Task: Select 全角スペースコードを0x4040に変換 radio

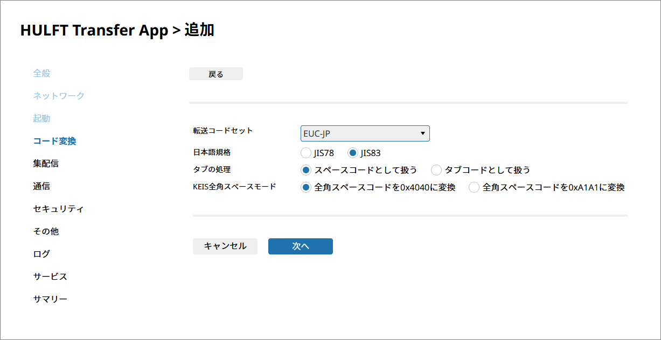Action: coord(306,188)
